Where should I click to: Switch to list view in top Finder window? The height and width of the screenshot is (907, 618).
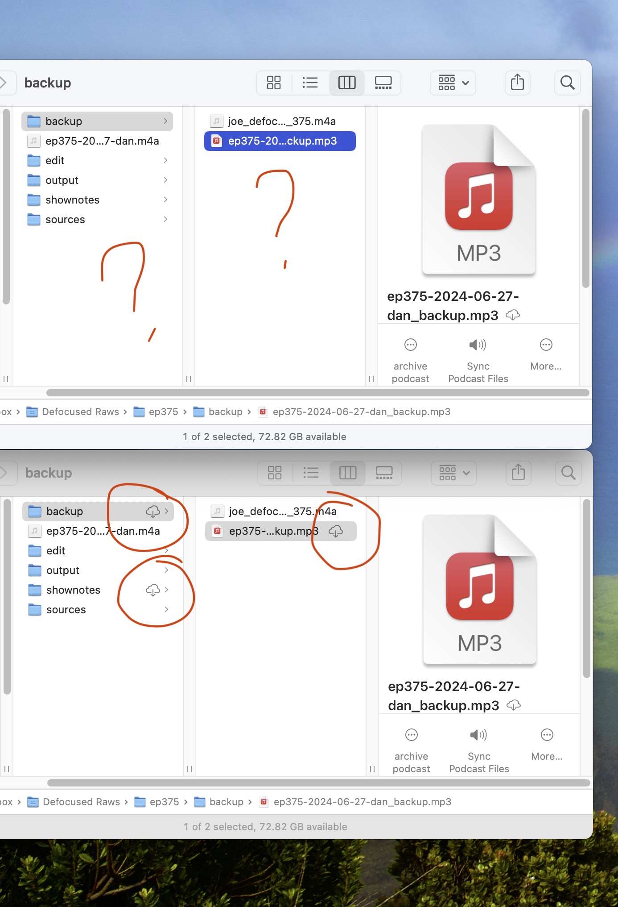[x=310, y=83]
